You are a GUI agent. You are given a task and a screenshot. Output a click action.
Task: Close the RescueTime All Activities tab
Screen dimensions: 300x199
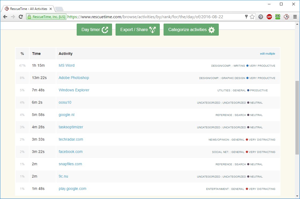pyautogui.click(x=50, y=9)
